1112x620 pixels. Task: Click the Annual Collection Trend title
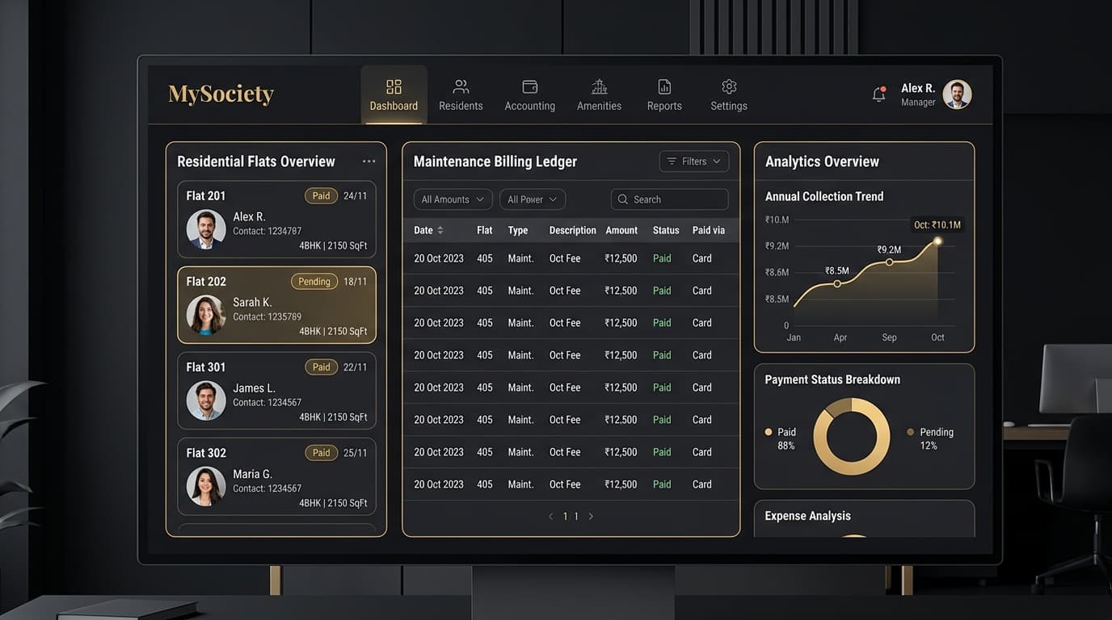(x=824, y=196)
